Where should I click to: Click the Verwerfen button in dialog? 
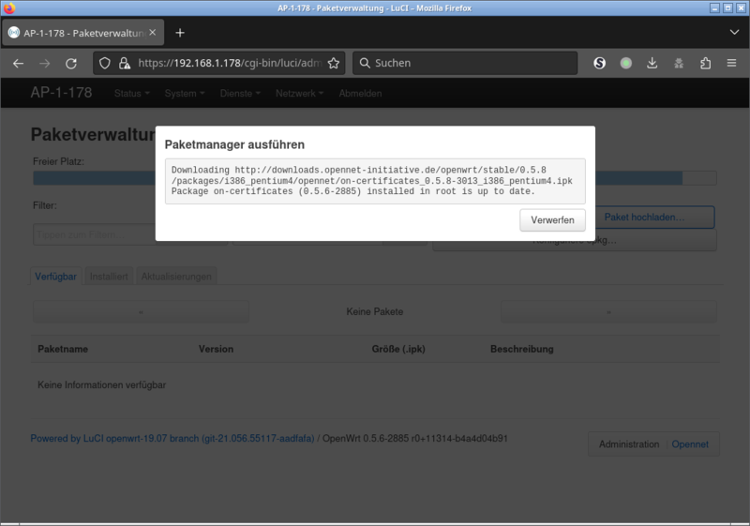click(x=552, y=220)
